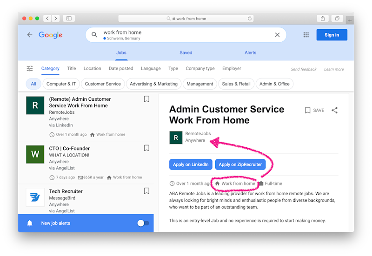Open the Language filter
Image resolution: width=372 pixels, height=256 pixels.
(151, 68)
